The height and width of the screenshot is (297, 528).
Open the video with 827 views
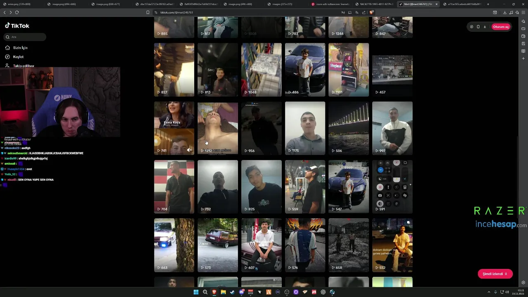(174, 70)
